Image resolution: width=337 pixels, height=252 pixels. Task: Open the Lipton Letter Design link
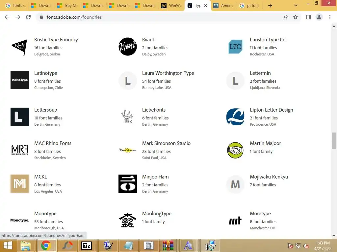pyautogui.click(x=271, y=110)
